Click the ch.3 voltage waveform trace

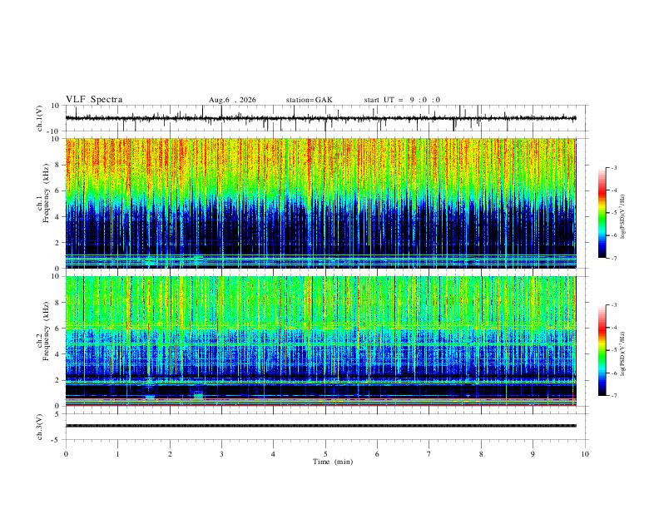(320, 426)
